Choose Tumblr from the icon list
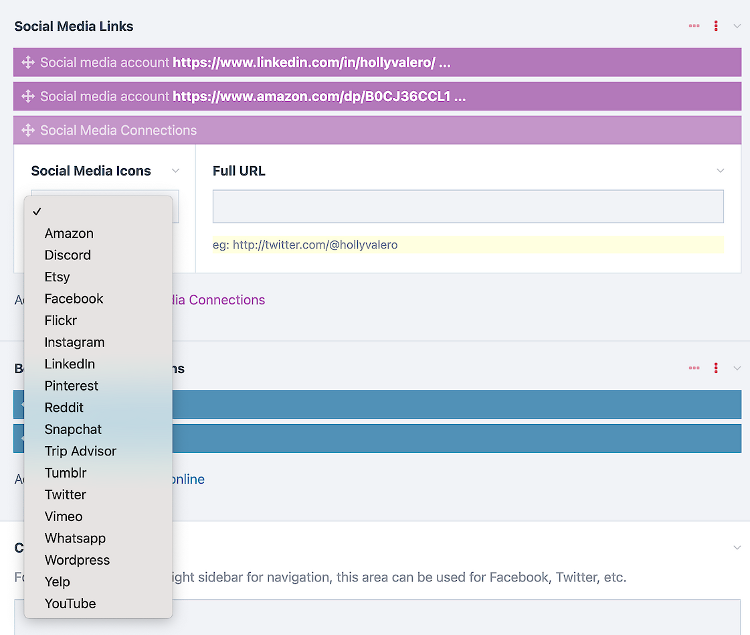The width and height of the screenshot is (750, 635). pyautogui.click(x=98, y=473)
